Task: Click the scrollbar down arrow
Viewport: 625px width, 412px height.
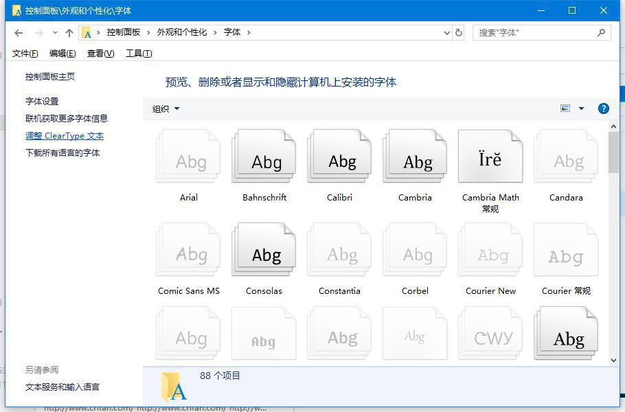Action: point(613,360)
